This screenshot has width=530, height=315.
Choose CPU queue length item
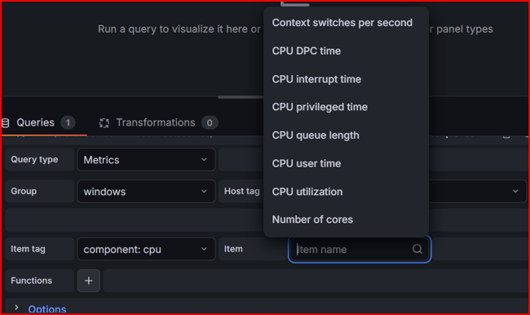point(346,135)
